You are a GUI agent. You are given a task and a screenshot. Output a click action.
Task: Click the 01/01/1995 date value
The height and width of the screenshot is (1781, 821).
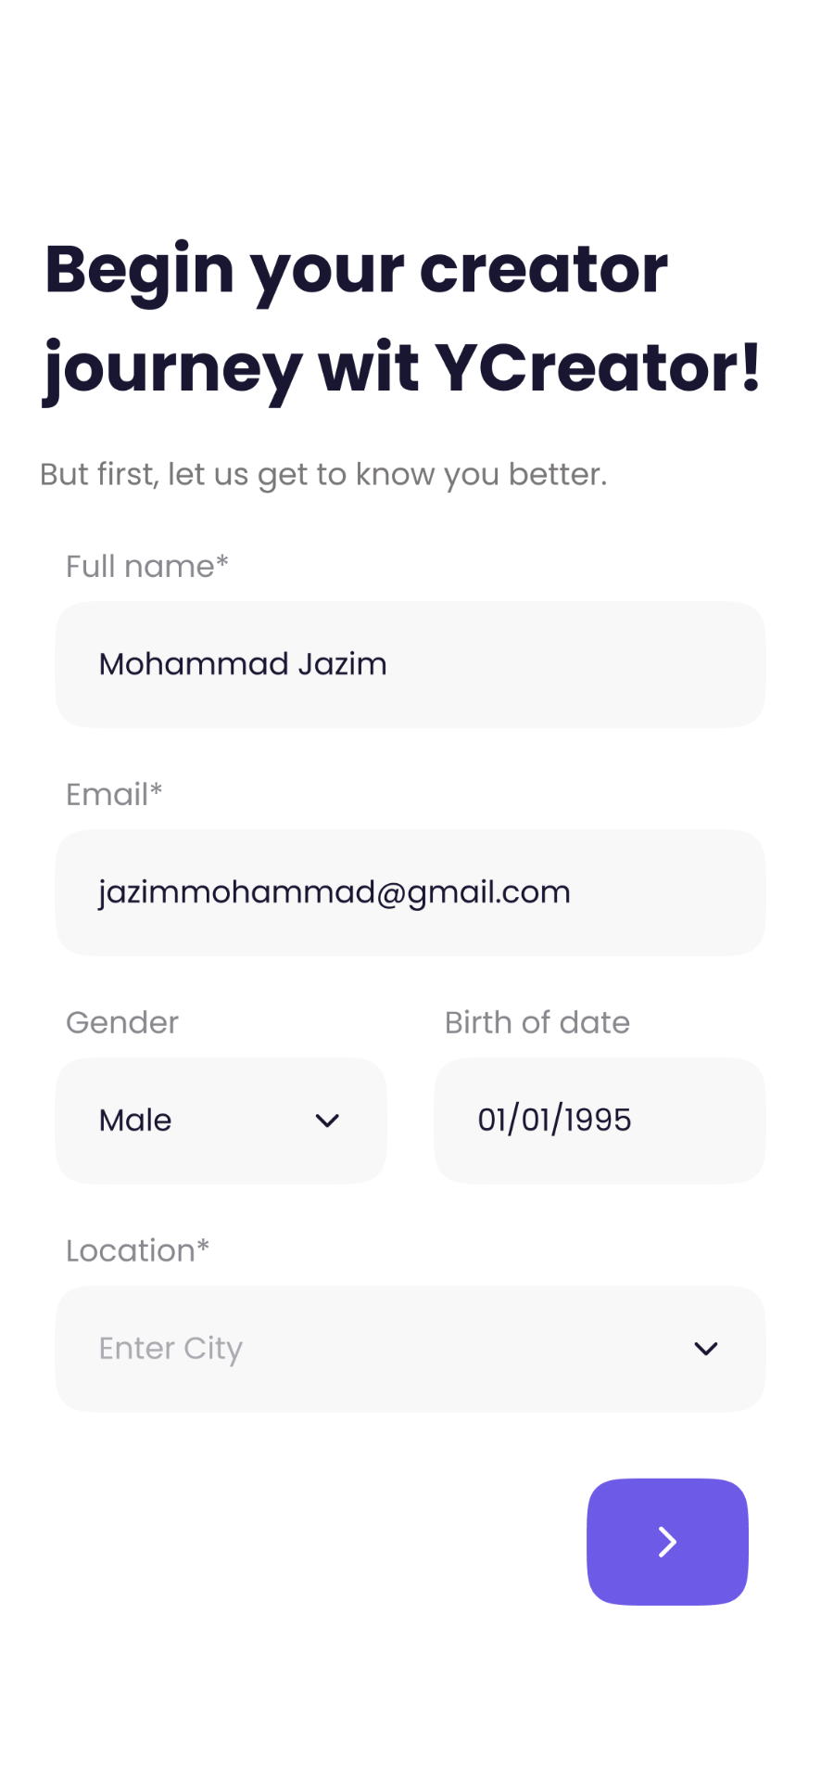[x=554, y=1120]
